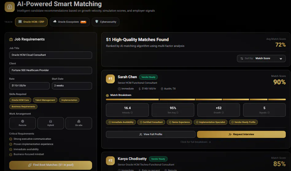291x171 pixels.
Task: Select the Hybrid work arrangement
Action: click(51, 123)
